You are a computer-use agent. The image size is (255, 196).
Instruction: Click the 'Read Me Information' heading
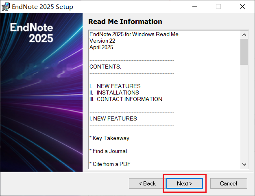click(x=125, y=22)
